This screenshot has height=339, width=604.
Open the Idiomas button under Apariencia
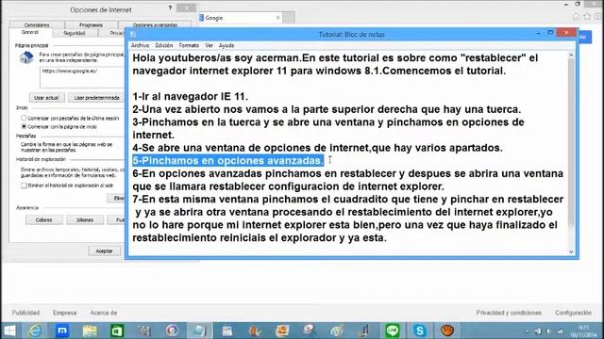(x=85, y=219)
